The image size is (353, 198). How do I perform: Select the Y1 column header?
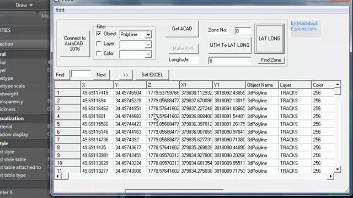coord(229,85)
